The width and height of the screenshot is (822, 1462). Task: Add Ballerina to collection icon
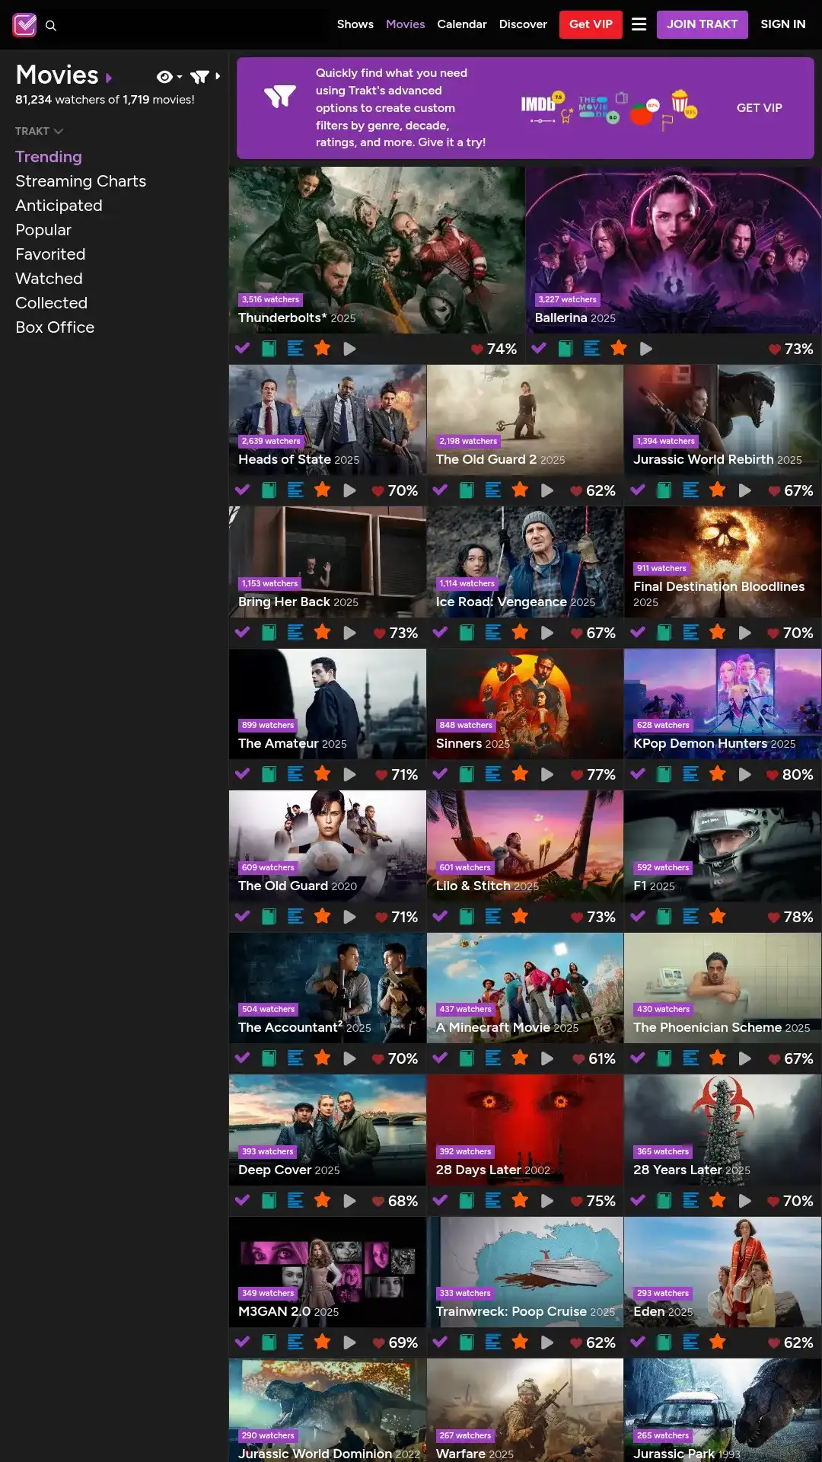(x=566, y=349)
